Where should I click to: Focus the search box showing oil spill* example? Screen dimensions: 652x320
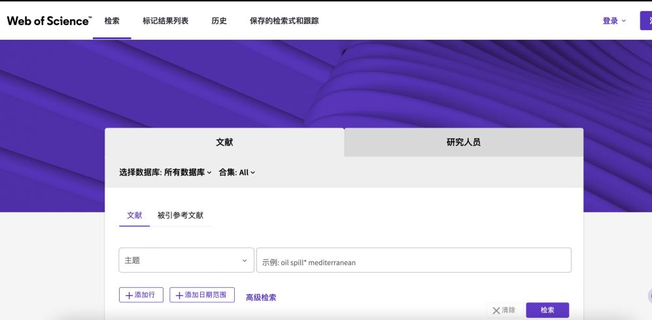(414, 260)
